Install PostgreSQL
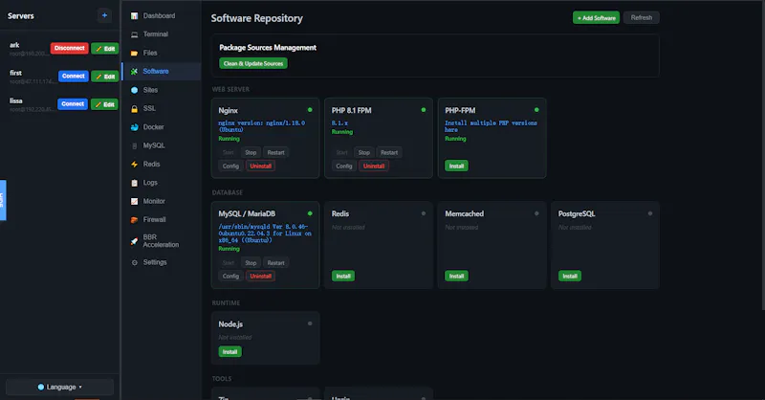This screenshot has height=400, width=765. tap(569, 276)
